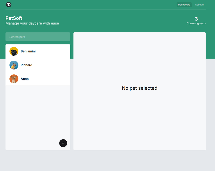Choose the Richard name label
The width and height of the screenshot is (215, 171).
26,65
